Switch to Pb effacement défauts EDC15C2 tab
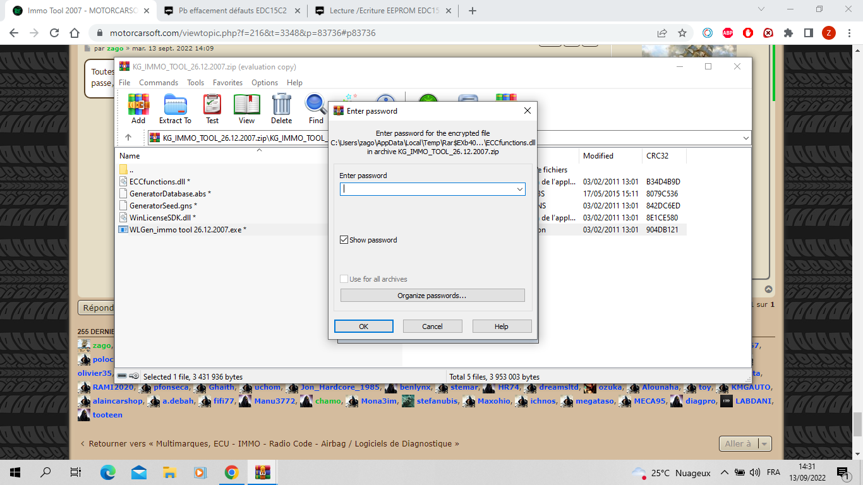 [x=231, y=11]
